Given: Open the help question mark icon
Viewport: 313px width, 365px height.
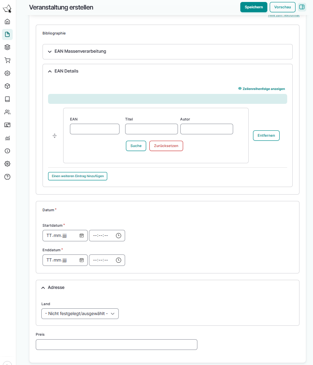Looking at the screenshot, I should (x=7, y=177).
